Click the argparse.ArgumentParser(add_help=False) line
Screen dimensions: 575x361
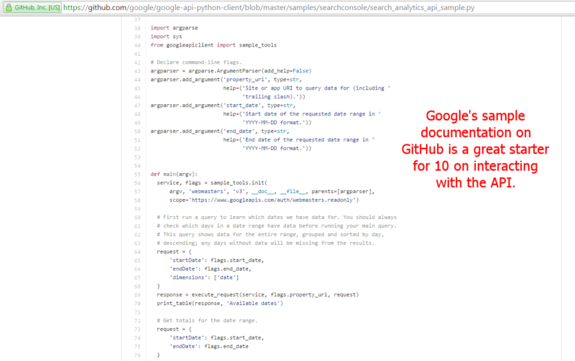[231, 70]
